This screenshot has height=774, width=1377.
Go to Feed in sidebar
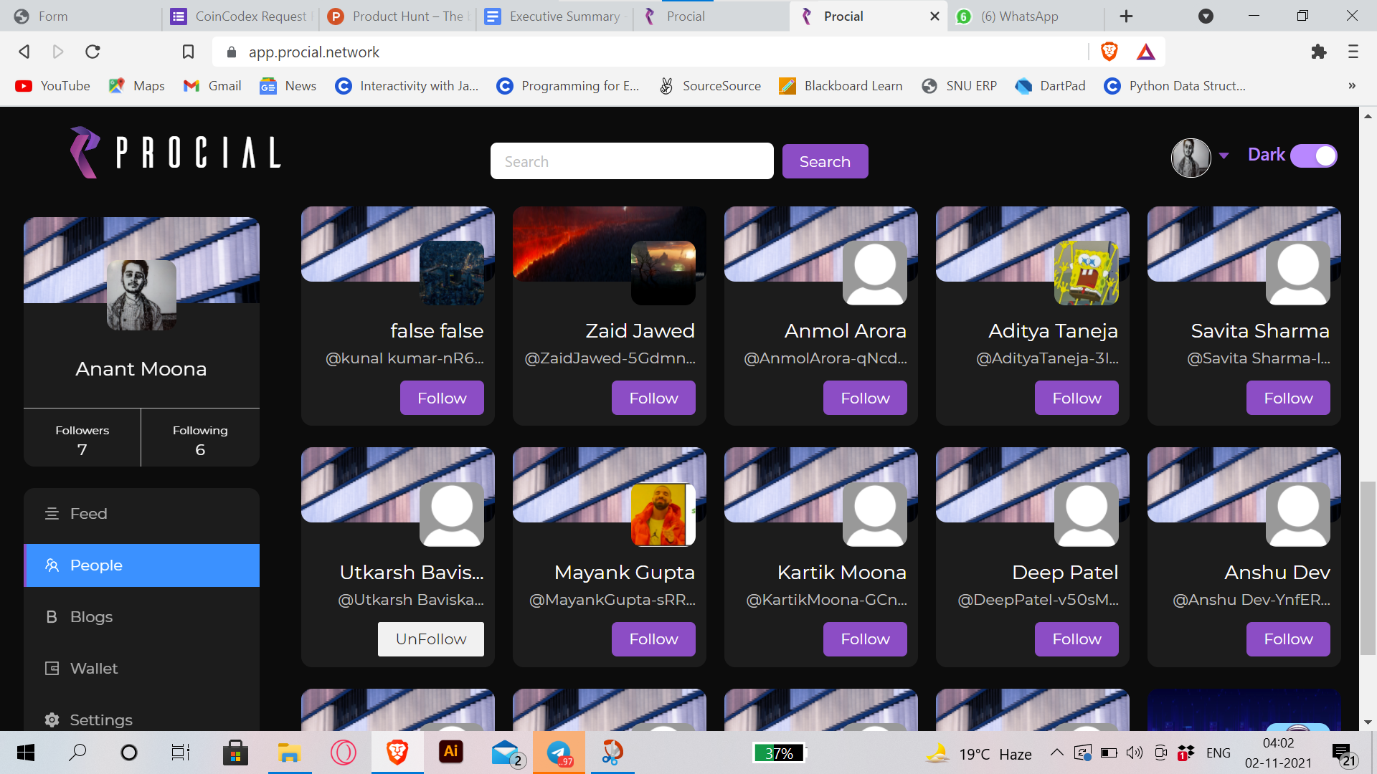pos(88,514)
